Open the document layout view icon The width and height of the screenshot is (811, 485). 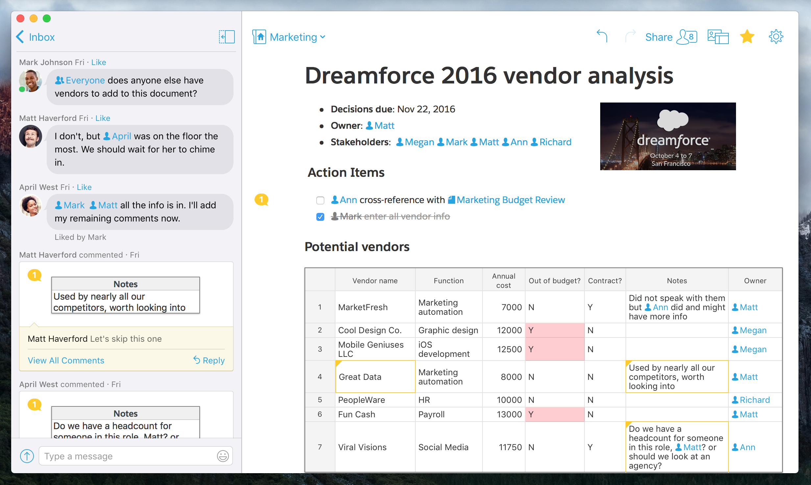coord(718,37)
